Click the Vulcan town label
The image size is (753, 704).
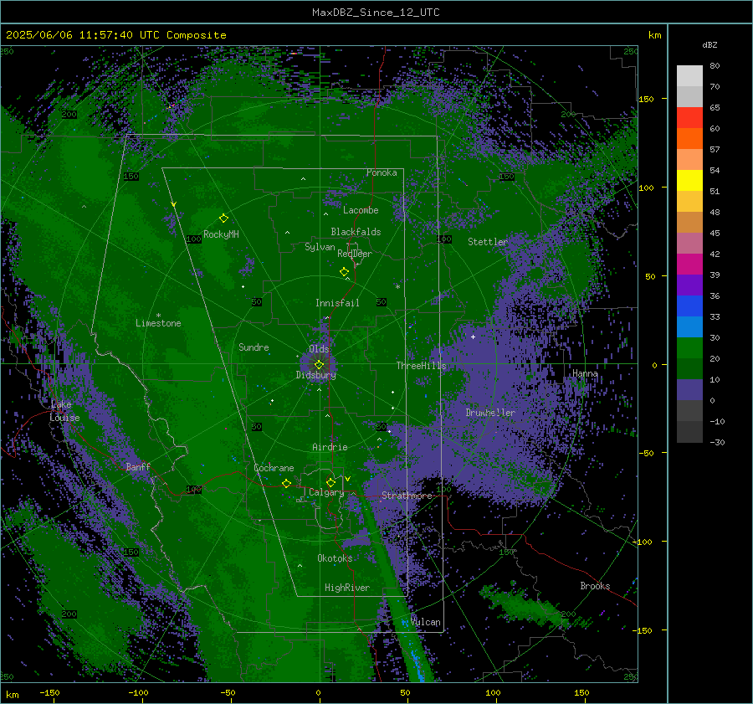coord(426,622)
